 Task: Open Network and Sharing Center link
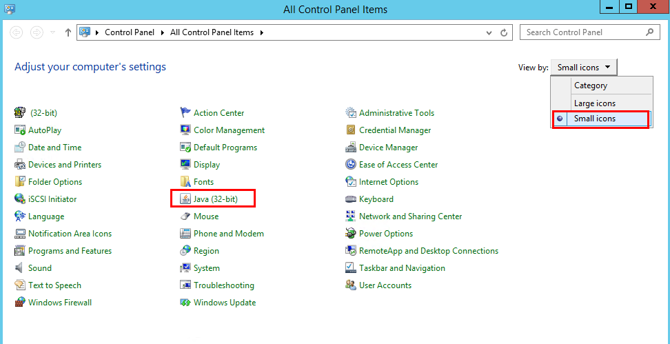pos(410,216)
